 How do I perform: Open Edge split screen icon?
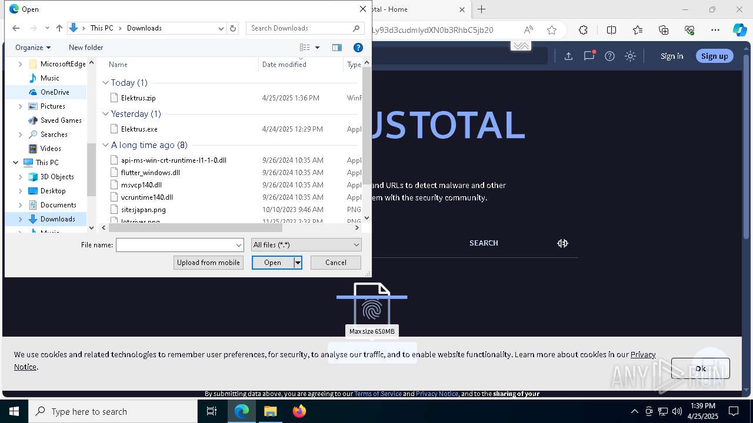[611, 30]
